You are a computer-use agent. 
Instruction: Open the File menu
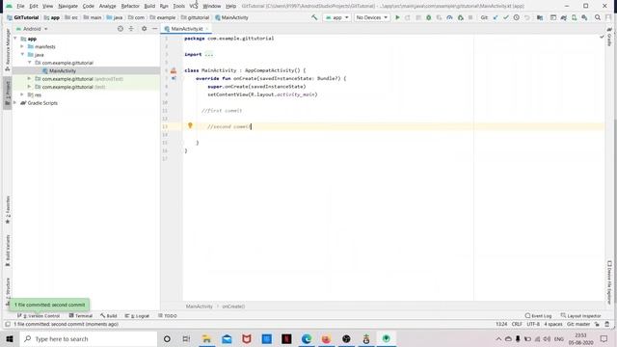pyautogui.click(x=20, y=6)
